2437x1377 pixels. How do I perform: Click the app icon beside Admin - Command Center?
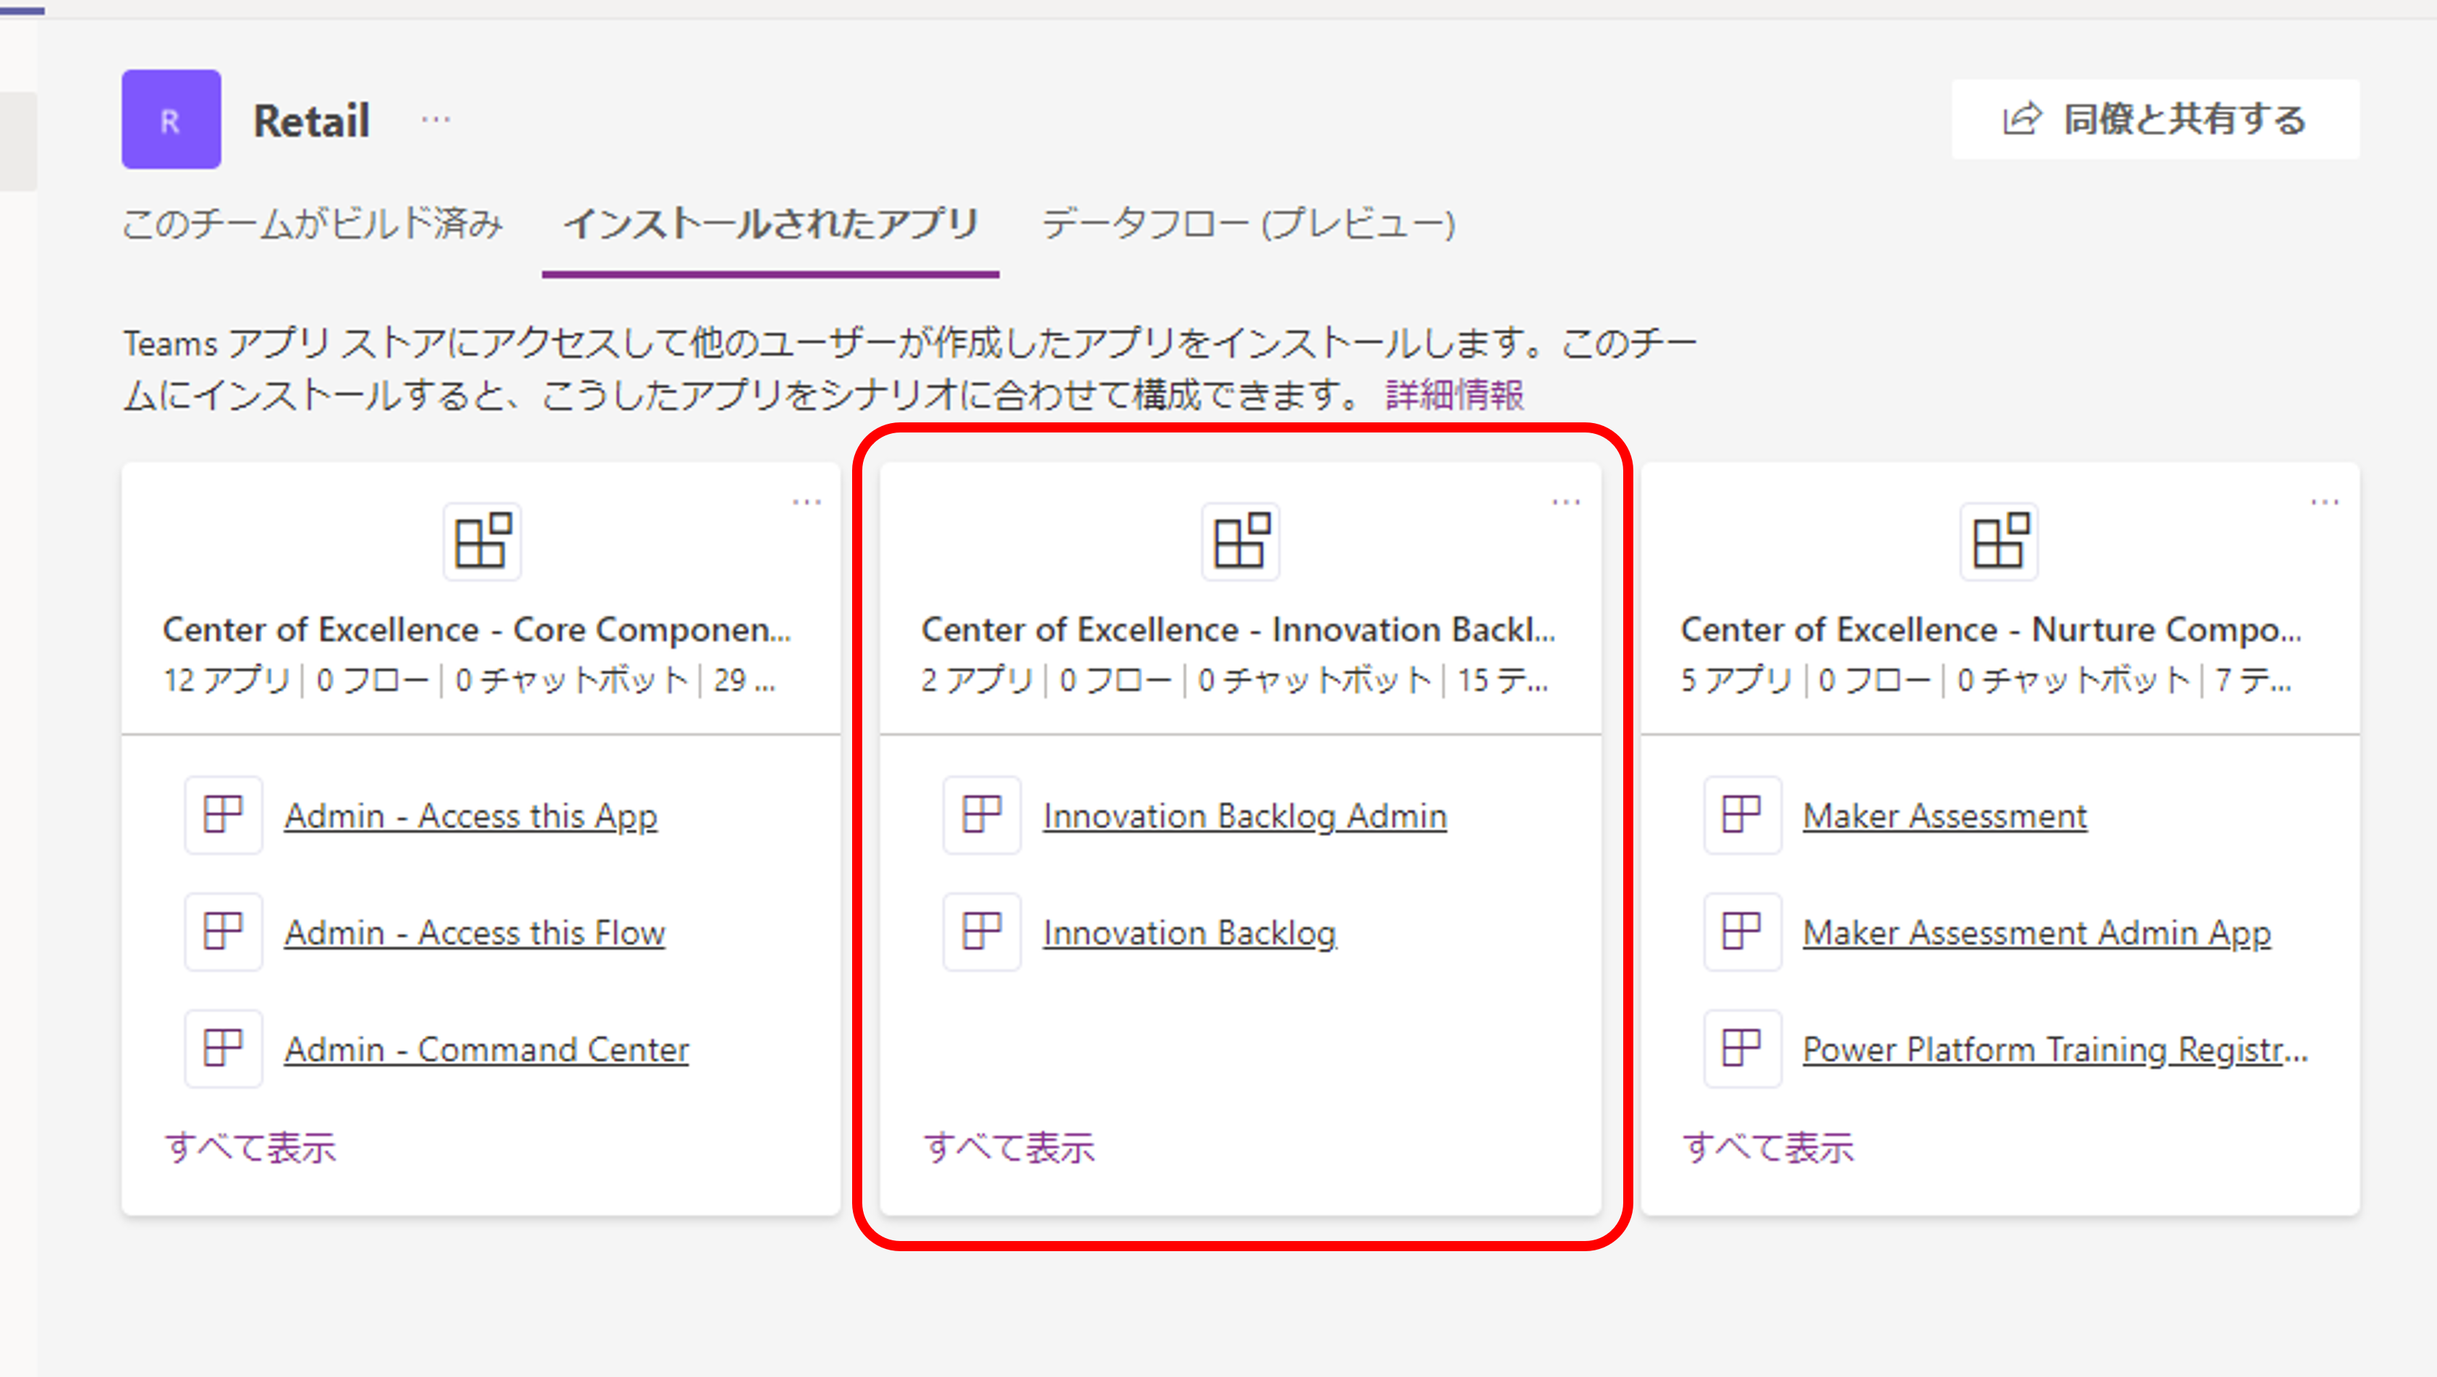coord(224,1048)
